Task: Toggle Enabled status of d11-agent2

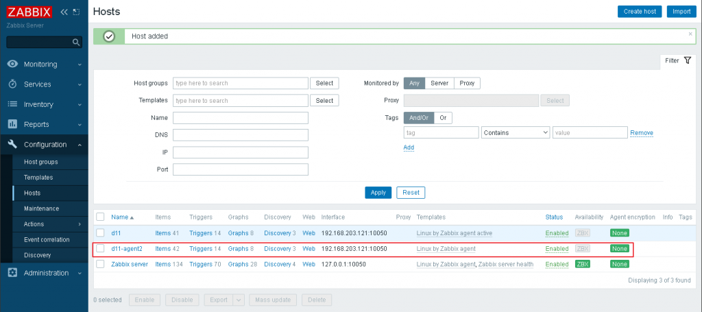Action: (x=557, y=248)
